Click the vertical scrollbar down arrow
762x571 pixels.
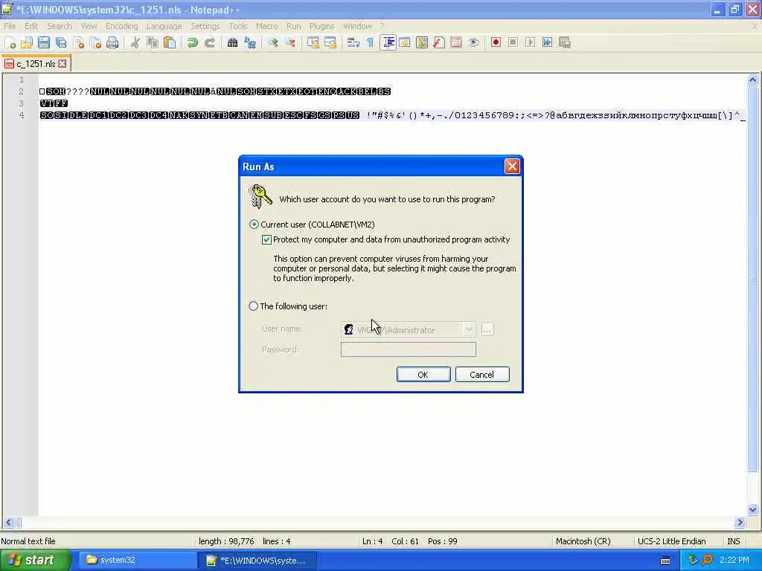click(752, 509)
